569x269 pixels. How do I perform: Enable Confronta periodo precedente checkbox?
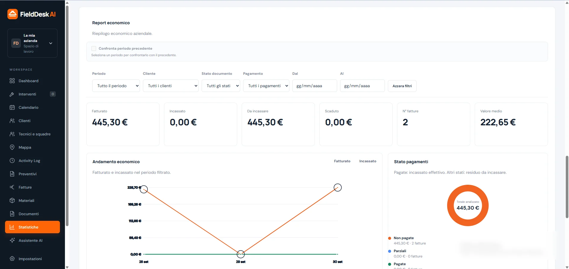tap(94, 48)
